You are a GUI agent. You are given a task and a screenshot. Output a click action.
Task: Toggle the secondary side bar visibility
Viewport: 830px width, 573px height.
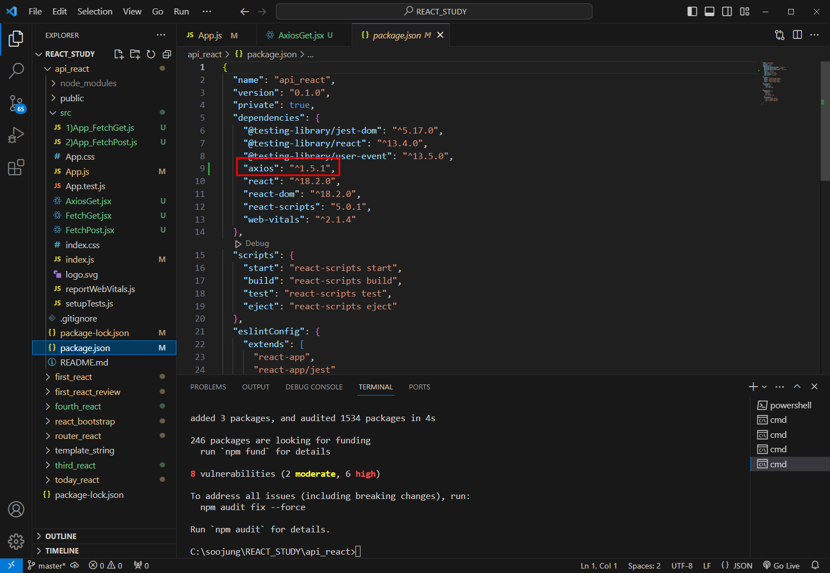(x=727, y=11)
